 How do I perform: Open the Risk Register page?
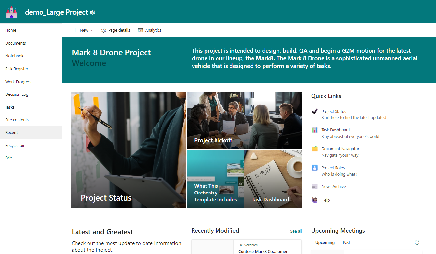pyautogui.click(x=17, y=69)
